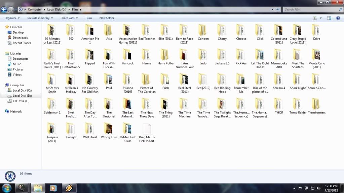
Task: Select the Monte Carlo (2011) folder
Action: click(x=316, y=59)
